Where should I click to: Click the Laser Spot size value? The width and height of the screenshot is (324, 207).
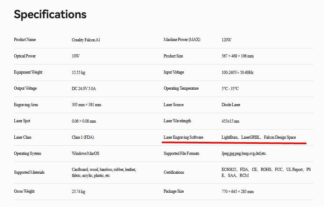click(x=84, y=121)
